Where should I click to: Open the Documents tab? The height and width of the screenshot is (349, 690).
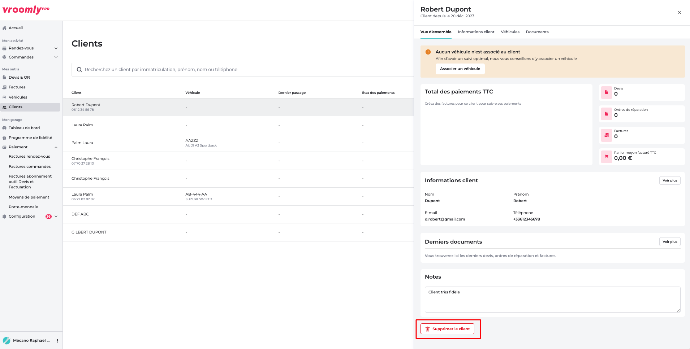pyautogui.click(x=537, y=32)
